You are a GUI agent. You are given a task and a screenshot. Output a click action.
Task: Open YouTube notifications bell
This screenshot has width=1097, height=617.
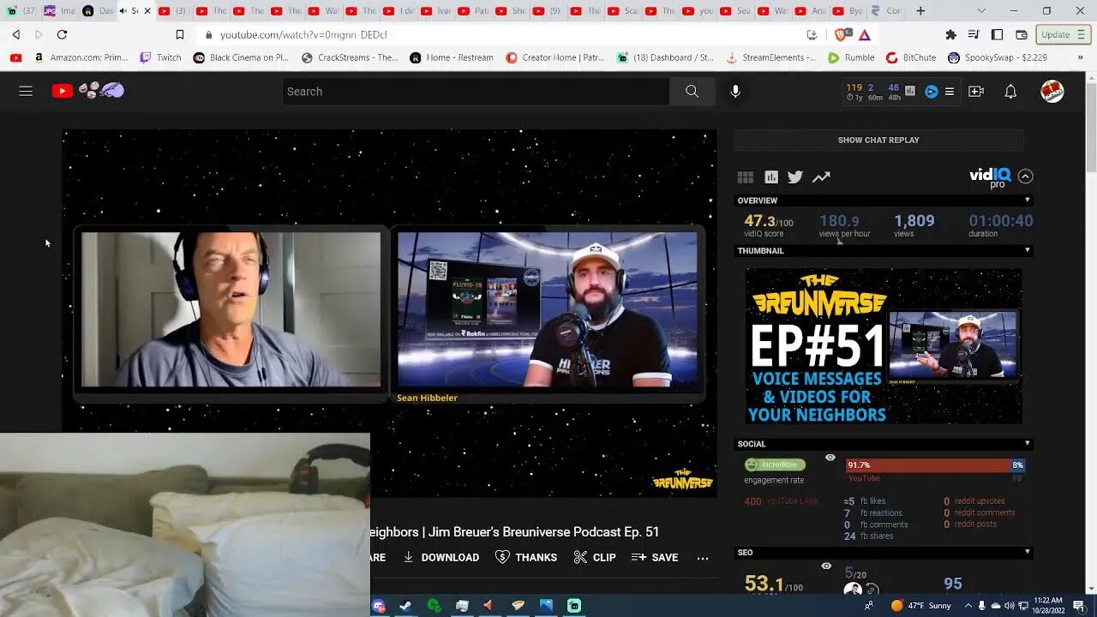[1010, 92]
